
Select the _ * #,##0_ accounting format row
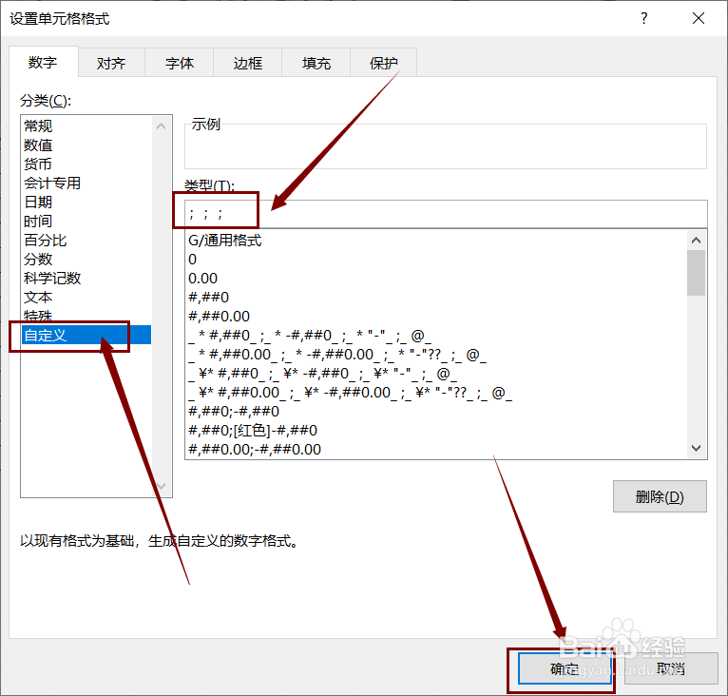(435, 336)
